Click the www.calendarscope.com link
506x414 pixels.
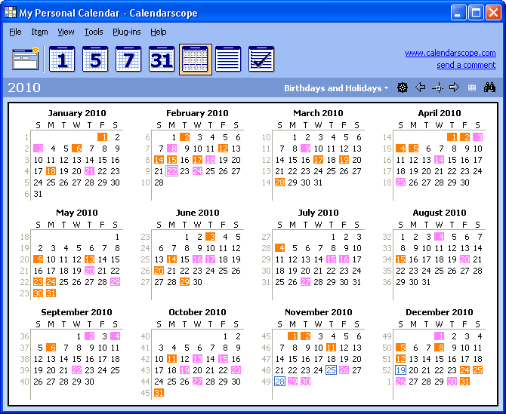(450, 53)
